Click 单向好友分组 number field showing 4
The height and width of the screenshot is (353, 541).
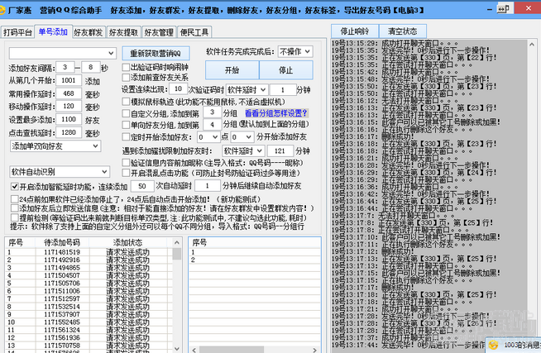213,125
